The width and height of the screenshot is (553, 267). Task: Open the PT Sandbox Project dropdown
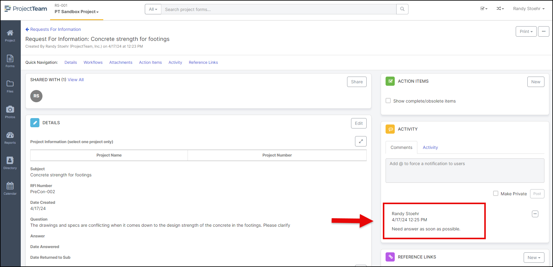tap(77, 12)
